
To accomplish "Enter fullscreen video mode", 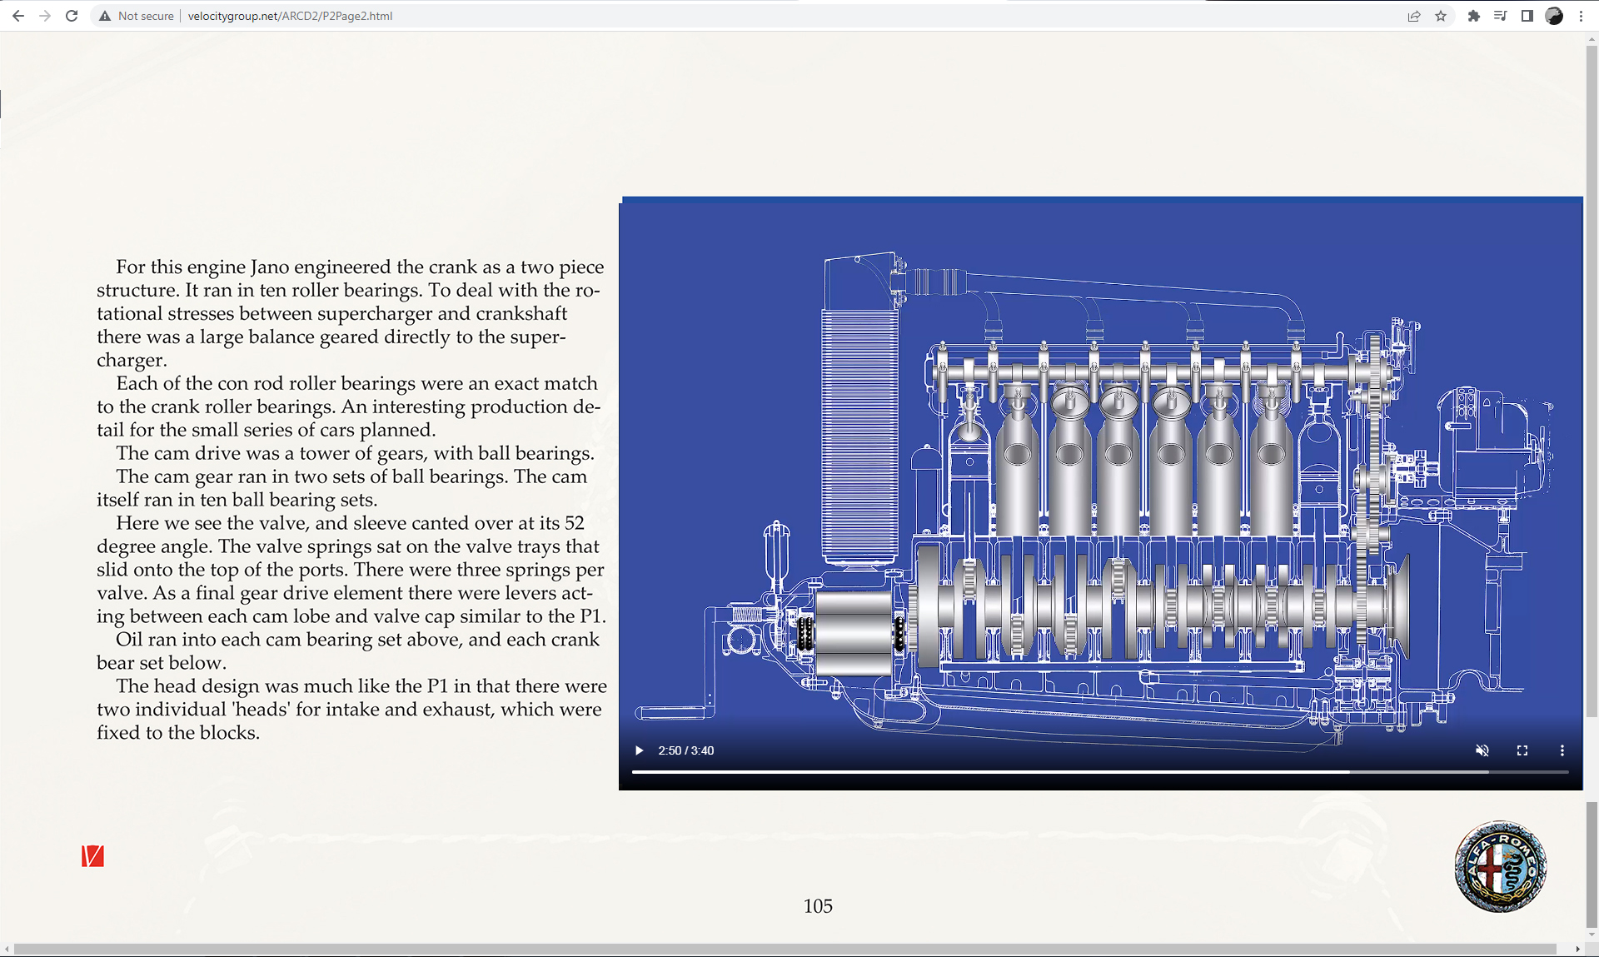I will pos(1522,750).
